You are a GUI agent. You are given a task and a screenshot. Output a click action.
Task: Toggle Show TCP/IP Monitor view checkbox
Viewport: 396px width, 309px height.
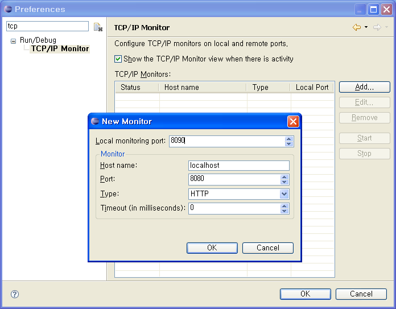(x=118, y=59)
